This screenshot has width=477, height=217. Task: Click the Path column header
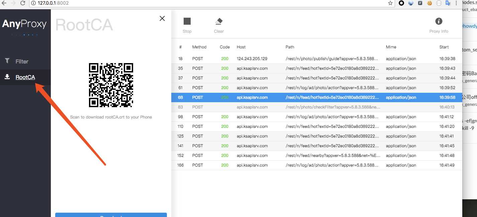290,47
